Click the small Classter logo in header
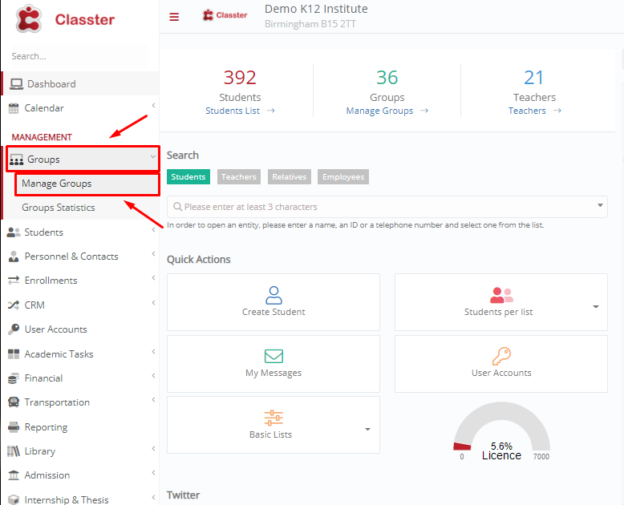 [225, 15]
